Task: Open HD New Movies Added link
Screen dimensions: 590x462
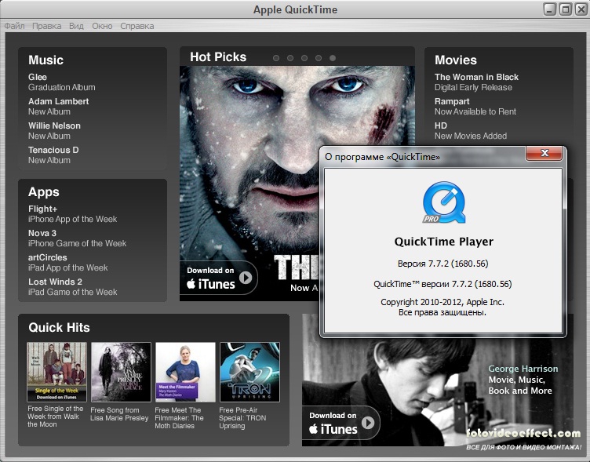Action: [x=471, y=131]
